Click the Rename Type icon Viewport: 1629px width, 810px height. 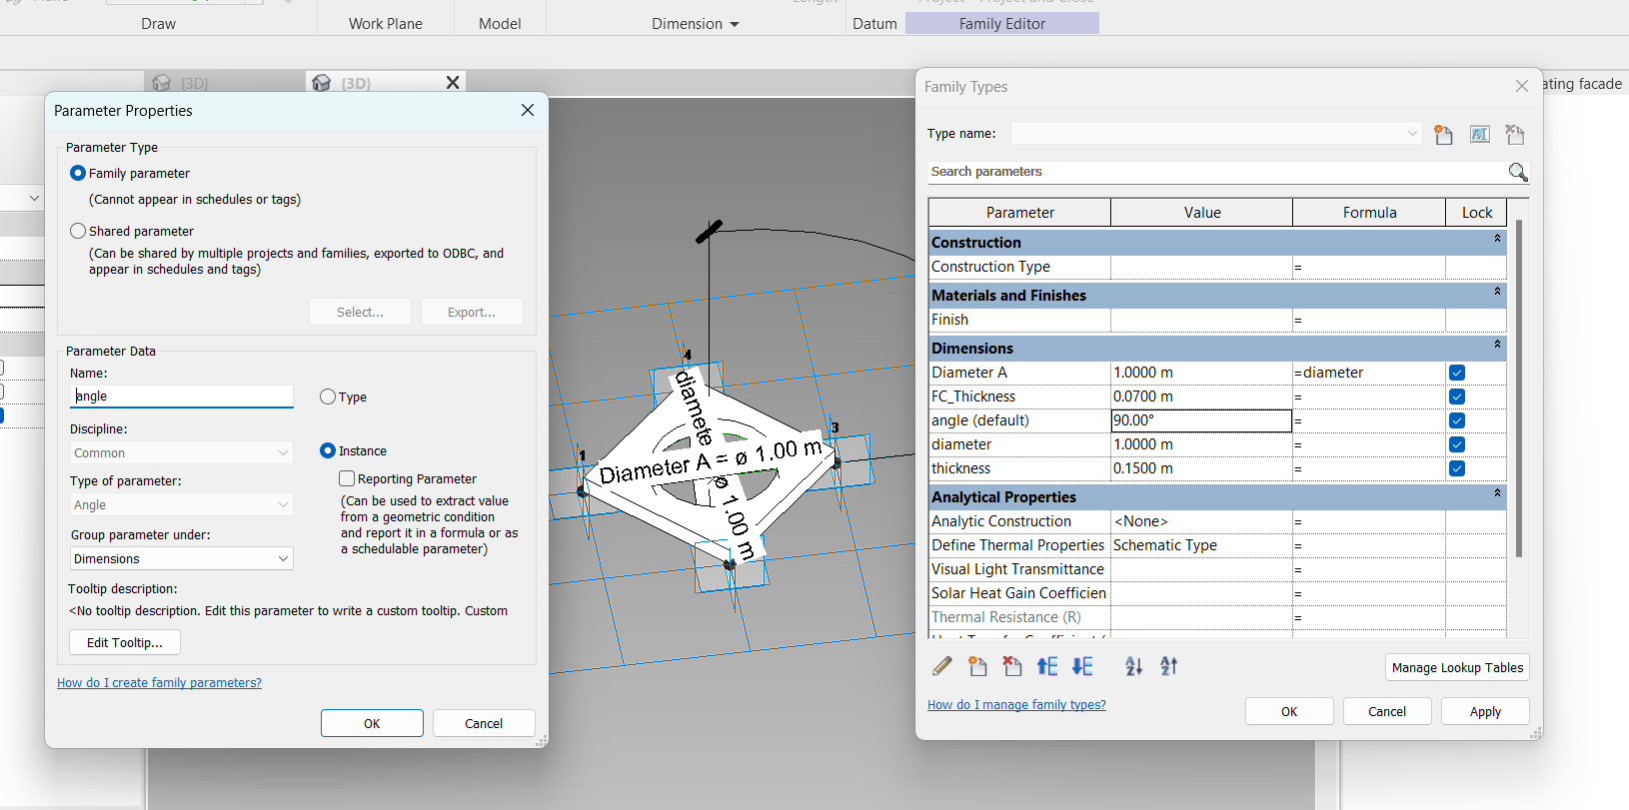point(1479,134)
